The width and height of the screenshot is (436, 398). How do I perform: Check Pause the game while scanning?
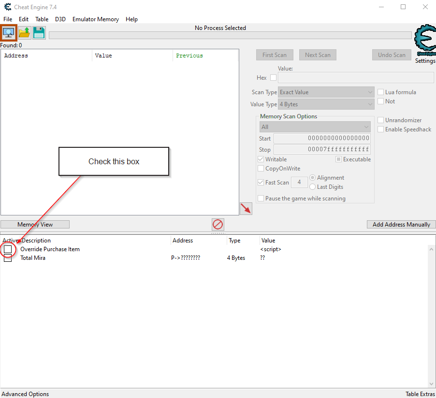[x=261, y=199]
